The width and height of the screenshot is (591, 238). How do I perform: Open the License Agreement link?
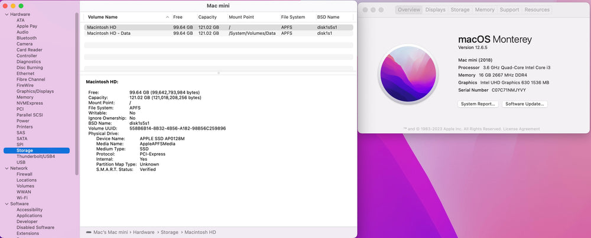tap(521, 129)
